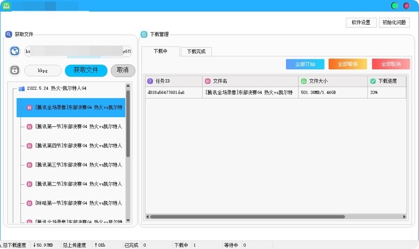Click pink icon of 腾讯第一节 item
Image resolution: width=419 pixels, height=249 pixels.
pos(30,127)
